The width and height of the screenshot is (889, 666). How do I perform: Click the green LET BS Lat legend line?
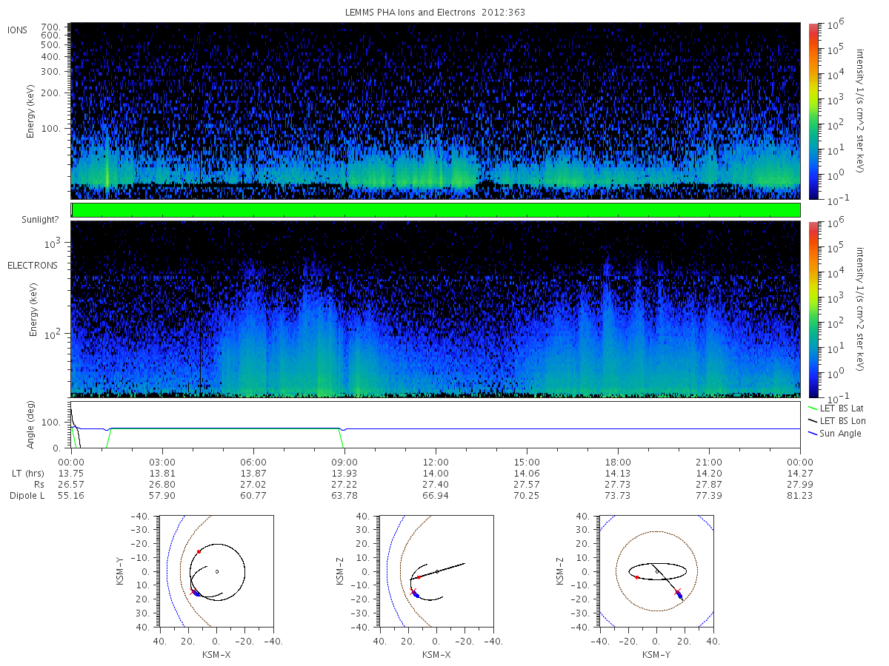tap(814, 408)
